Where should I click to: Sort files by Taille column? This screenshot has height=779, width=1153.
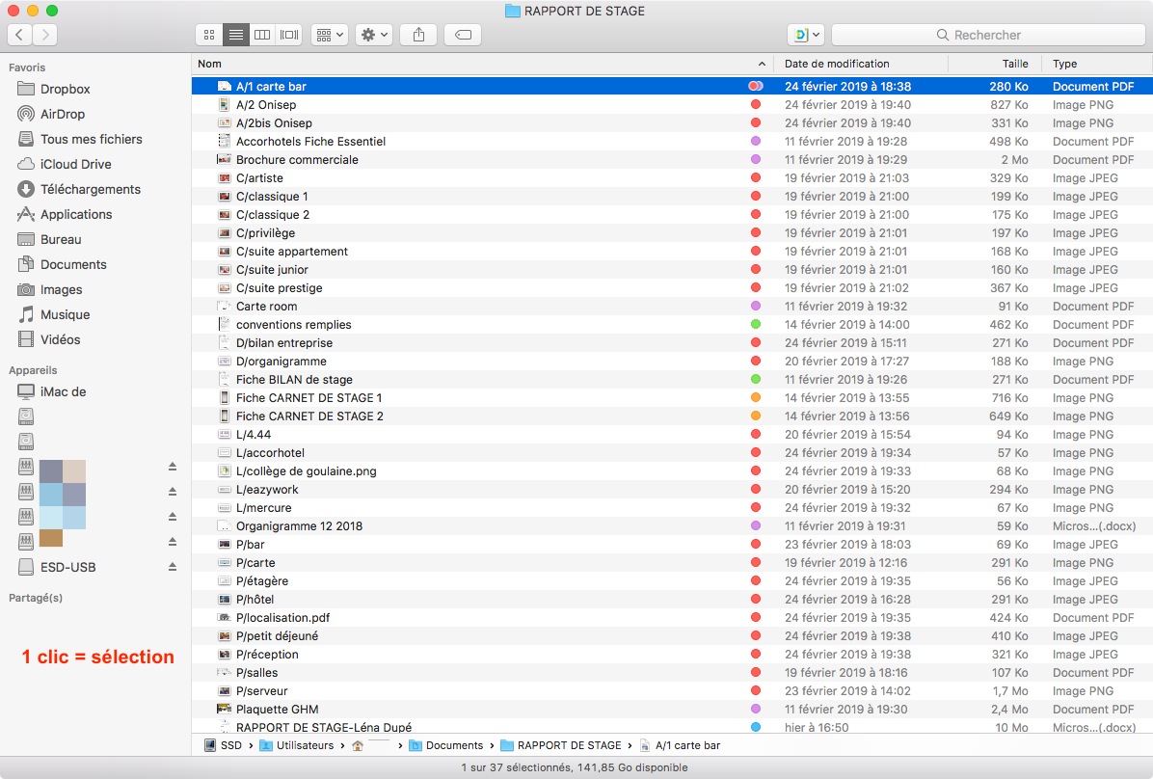pos(1014,64)
